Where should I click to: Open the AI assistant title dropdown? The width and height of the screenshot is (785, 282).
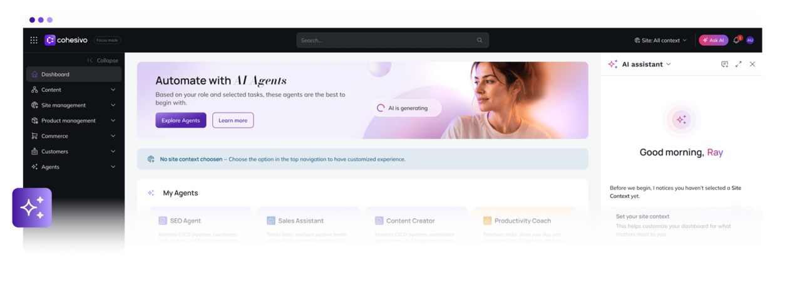click(647, 64)
